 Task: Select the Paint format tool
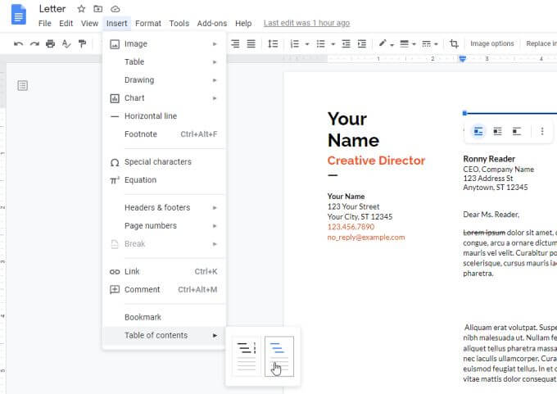(x=83, y=43)
